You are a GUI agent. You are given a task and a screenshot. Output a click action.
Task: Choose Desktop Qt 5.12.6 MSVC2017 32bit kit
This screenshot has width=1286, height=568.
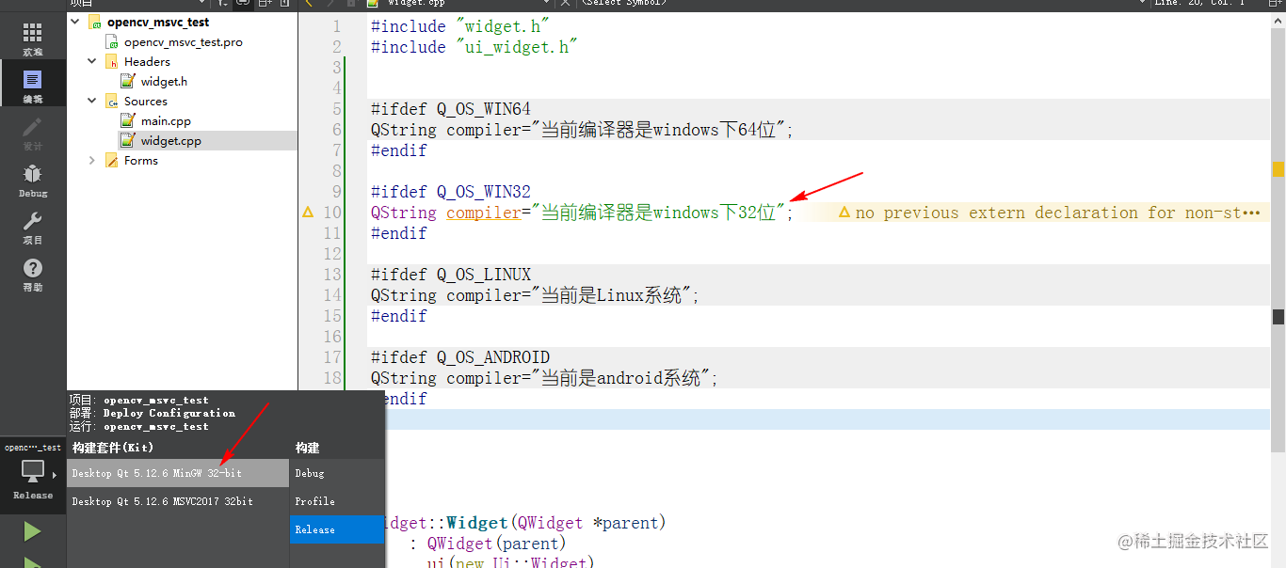point(178,501)
